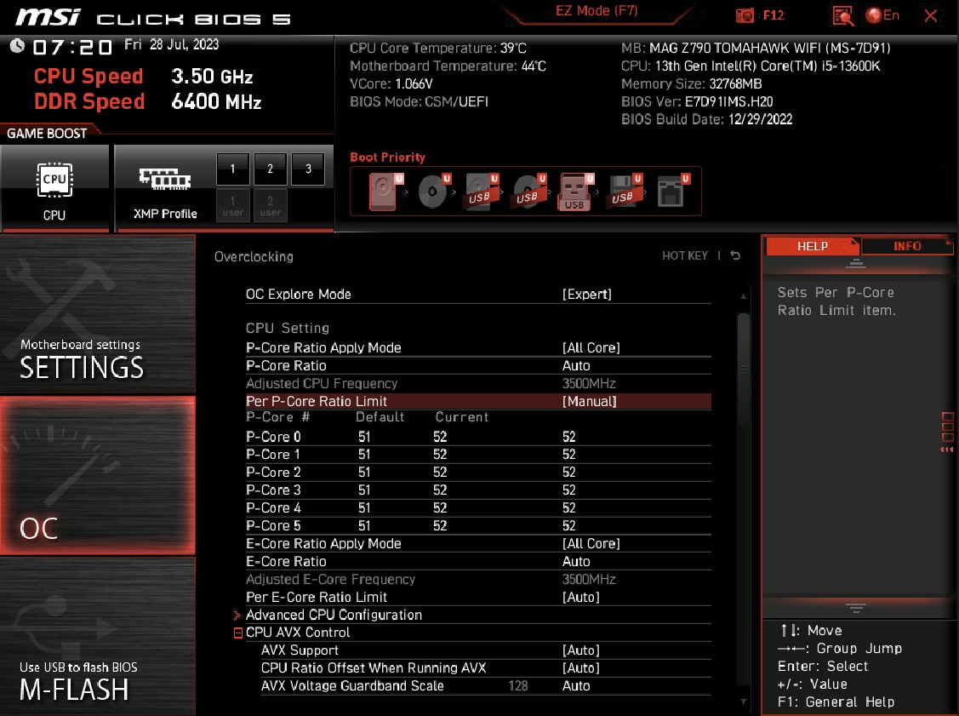Click the Boot Priority heading
The image size is (959, 716).
tap(387, 158)
